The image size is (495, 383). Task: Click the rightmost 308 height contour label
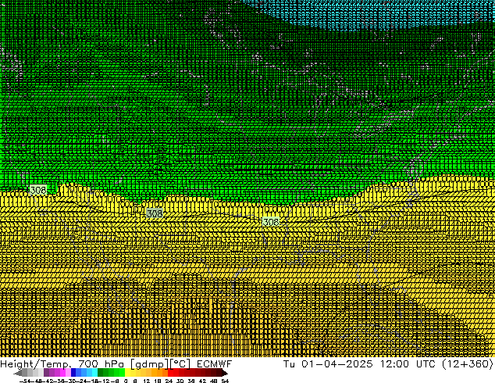point(271,222)
